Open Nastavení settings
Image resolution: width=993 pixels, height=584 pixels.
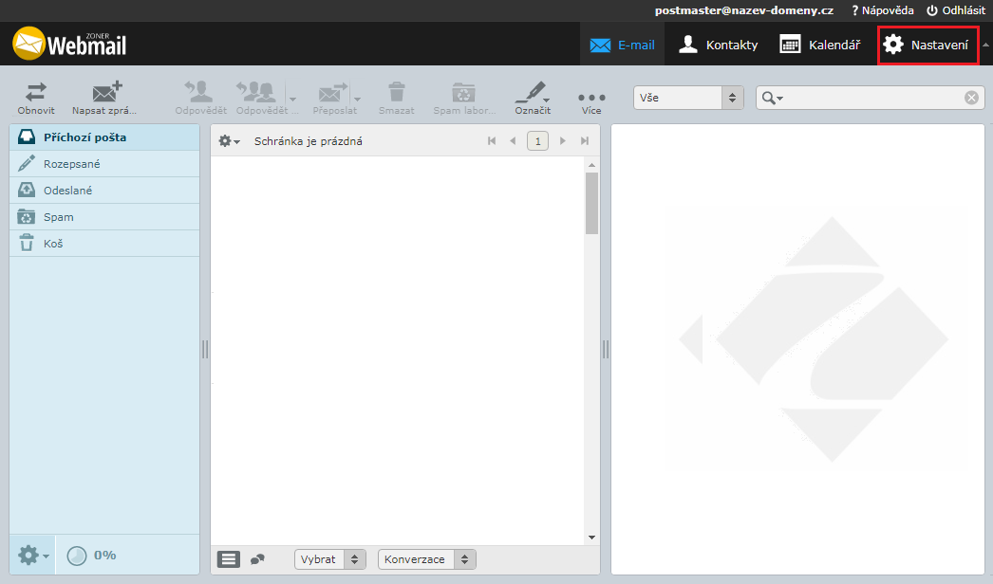[927, 45]
